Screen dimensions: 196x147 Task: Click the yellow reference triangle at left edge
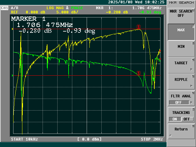click(12, 29)
